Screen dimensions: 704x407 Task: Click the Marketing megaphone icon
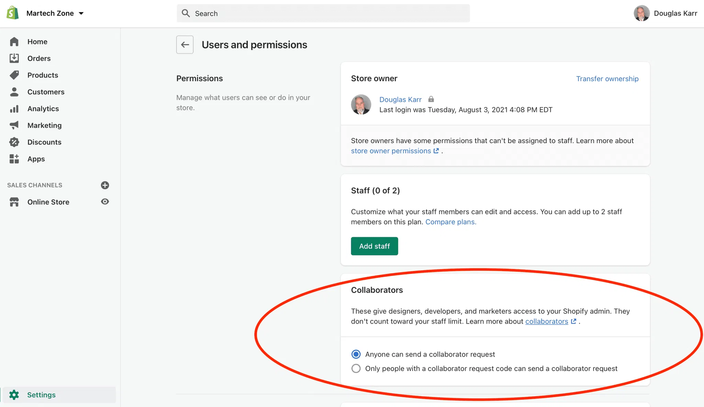(14, 125)
